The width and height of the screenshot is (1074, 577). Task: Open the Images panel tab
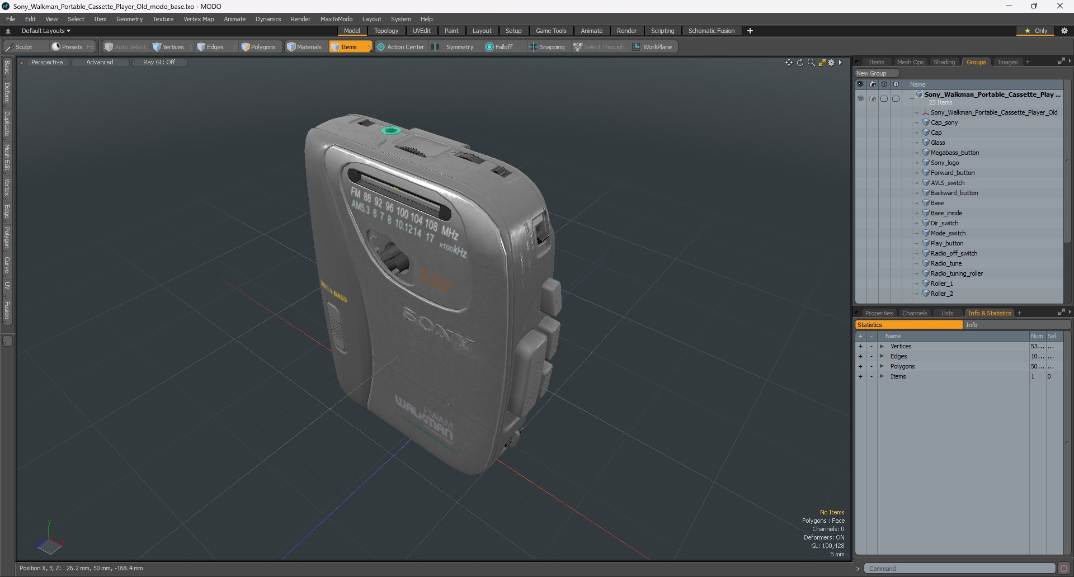pyautogui.click(x=1007, y=62)
